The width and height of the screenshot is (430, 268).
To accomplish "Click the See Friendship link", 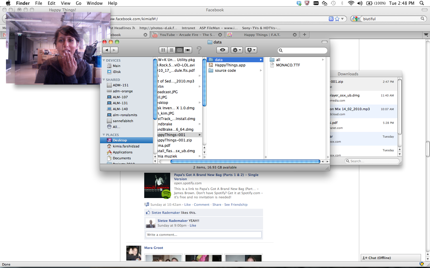I will click(236, 205).
